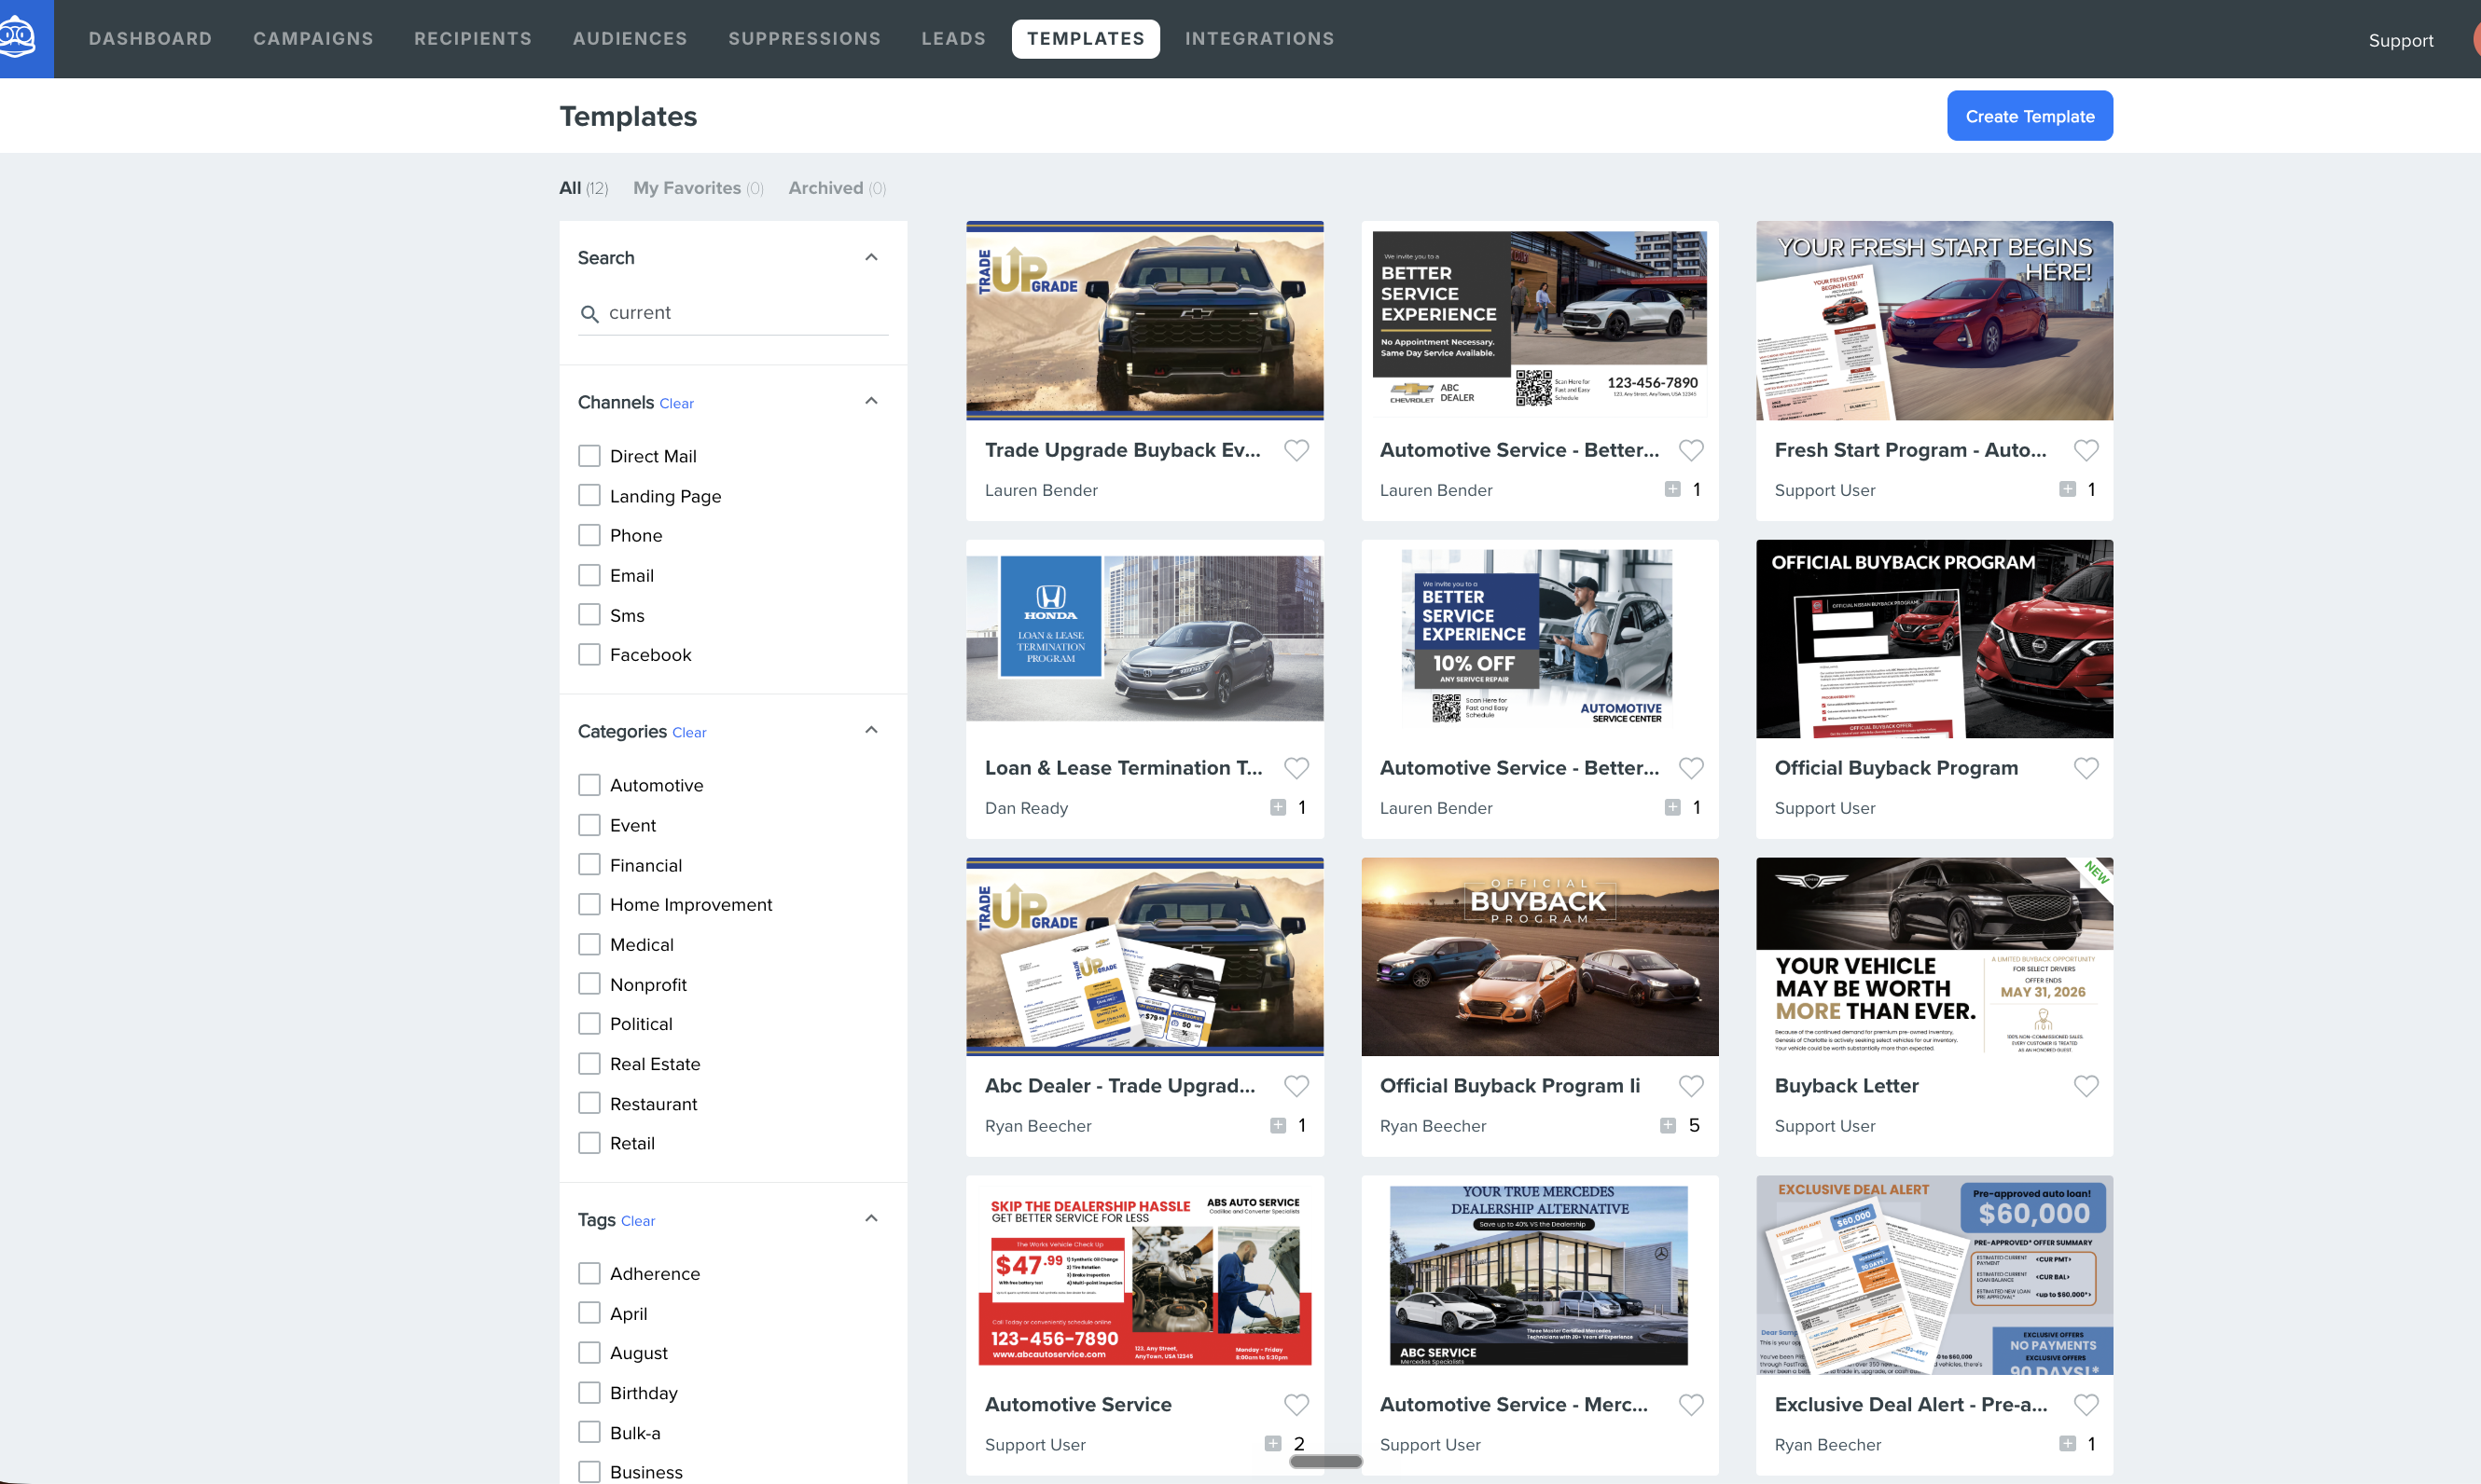
Task: Click plus icon on Abc Dealer Trade Upgrade card
Action: click(x=1278, y=1125)
